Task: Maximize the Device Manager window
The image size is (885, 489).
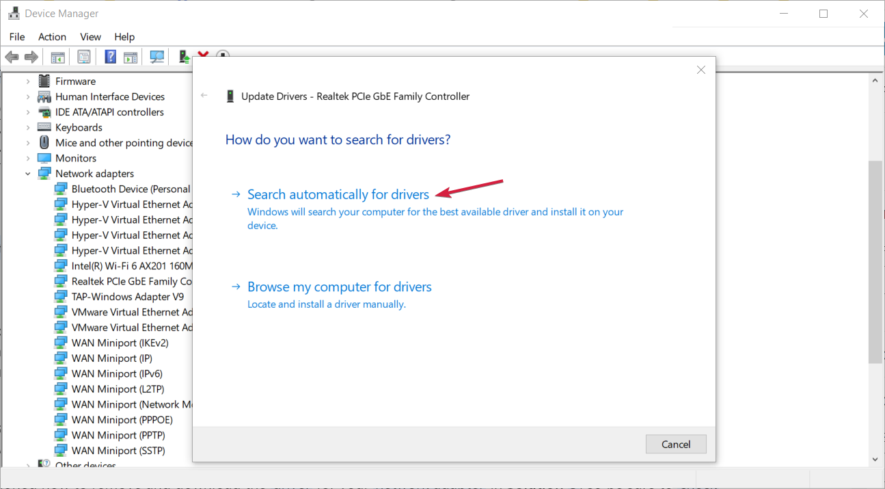Action: click(823, 14)
